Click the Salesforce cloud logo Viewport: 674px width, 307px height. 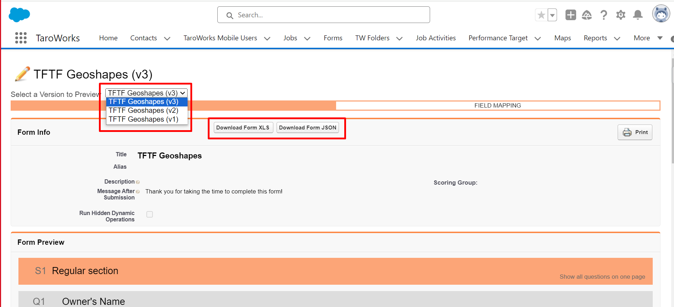click(19, 15)
